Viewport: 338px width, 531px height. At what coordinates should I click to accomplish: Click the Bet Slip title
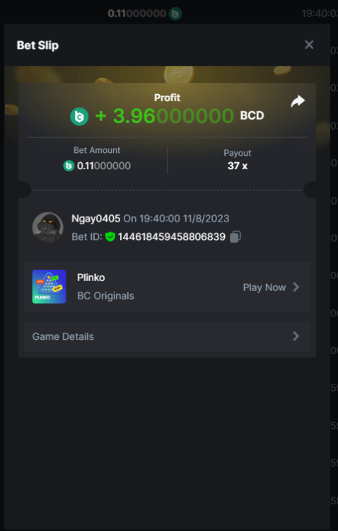[x=37, y=45]
